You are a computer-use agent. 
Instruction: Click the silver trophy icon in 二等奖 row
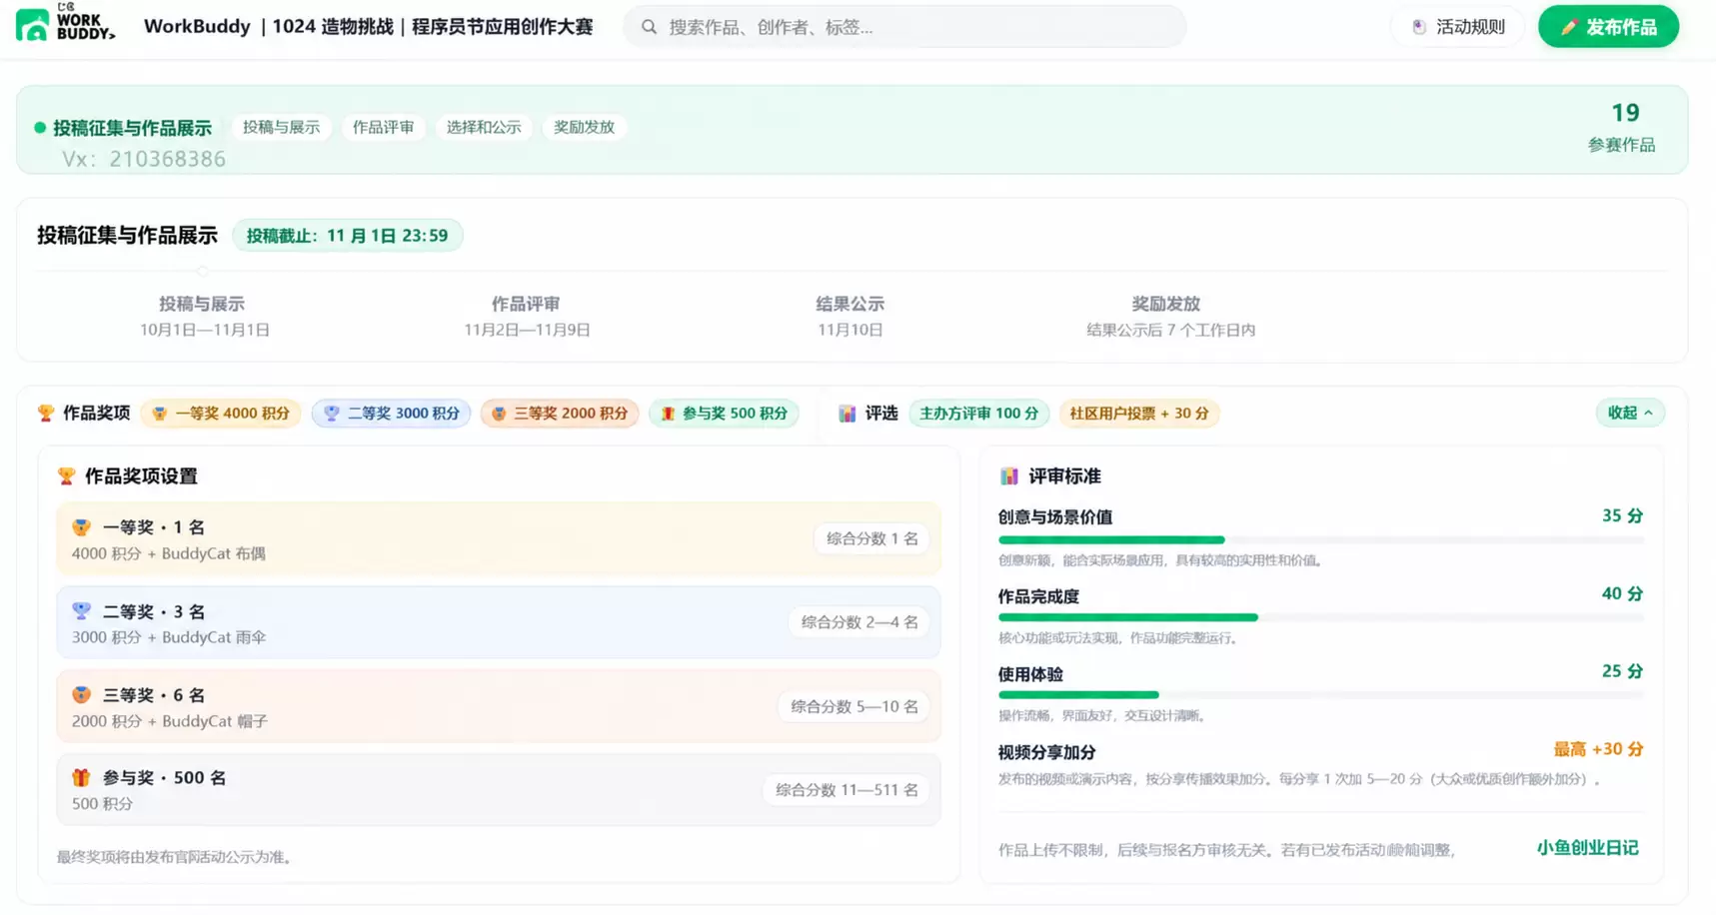(x=82, y=610)
